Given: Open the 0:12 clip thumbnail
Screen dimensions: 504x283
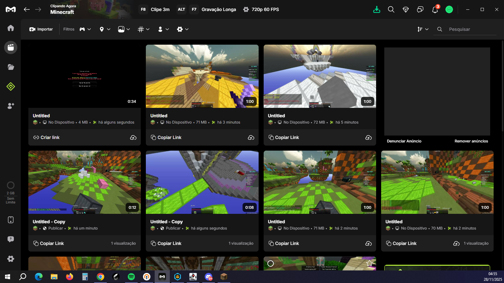Looking at the screenshot, I should coord(84,182).
